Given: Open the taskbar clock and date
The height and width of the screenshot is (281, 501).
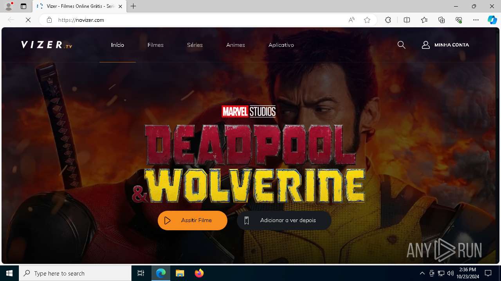Looking at the screenshot, I should (x=468, y=273).
